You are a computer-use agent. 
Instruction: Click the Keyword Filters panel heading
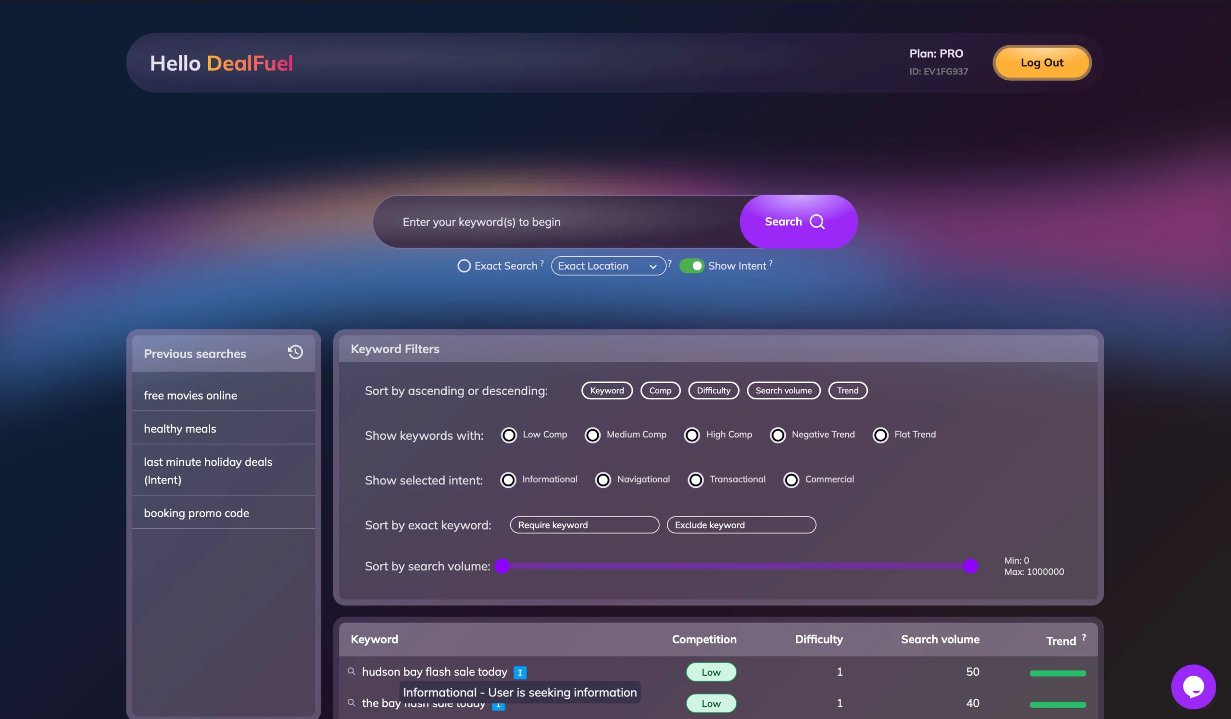pos(395,348)
